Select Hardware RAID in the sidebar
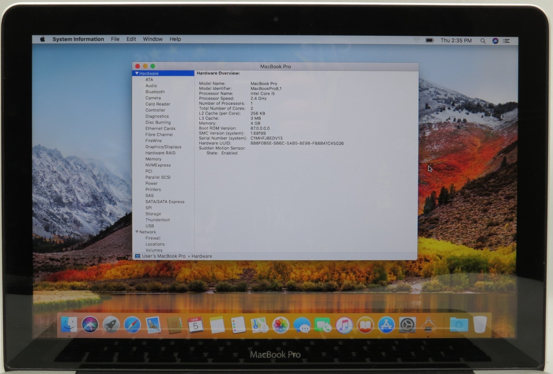The width and height of the screenshot is (553, 374). [x=160, y=153]
